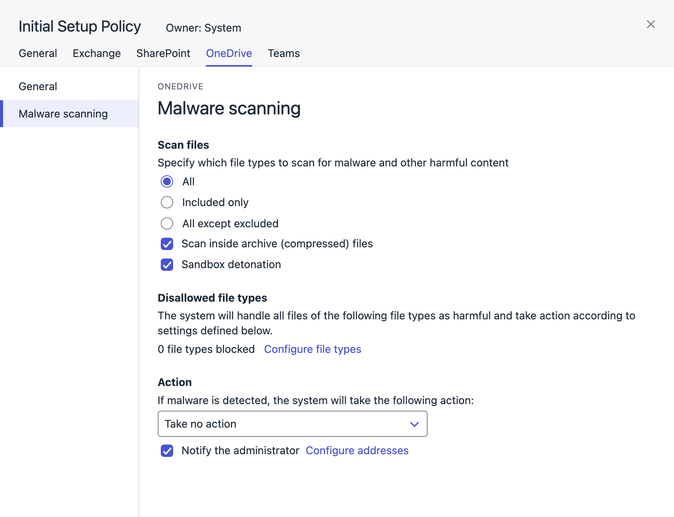Open General in the left sidebar
The image size is (674, 517).
point(38,86)
